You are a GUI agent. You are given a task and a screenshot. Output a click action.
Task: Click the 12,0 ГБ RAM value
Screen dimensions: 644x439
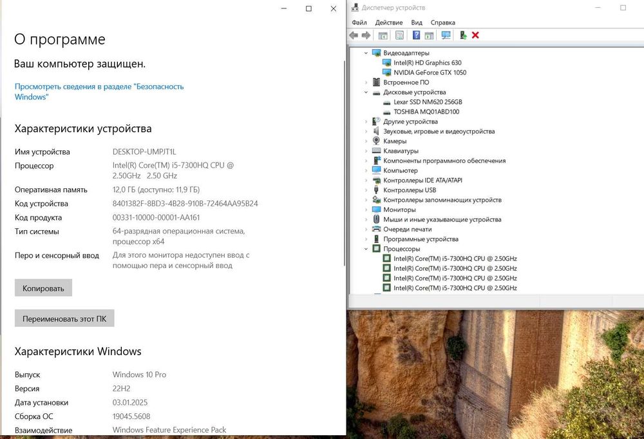(156, 190)
